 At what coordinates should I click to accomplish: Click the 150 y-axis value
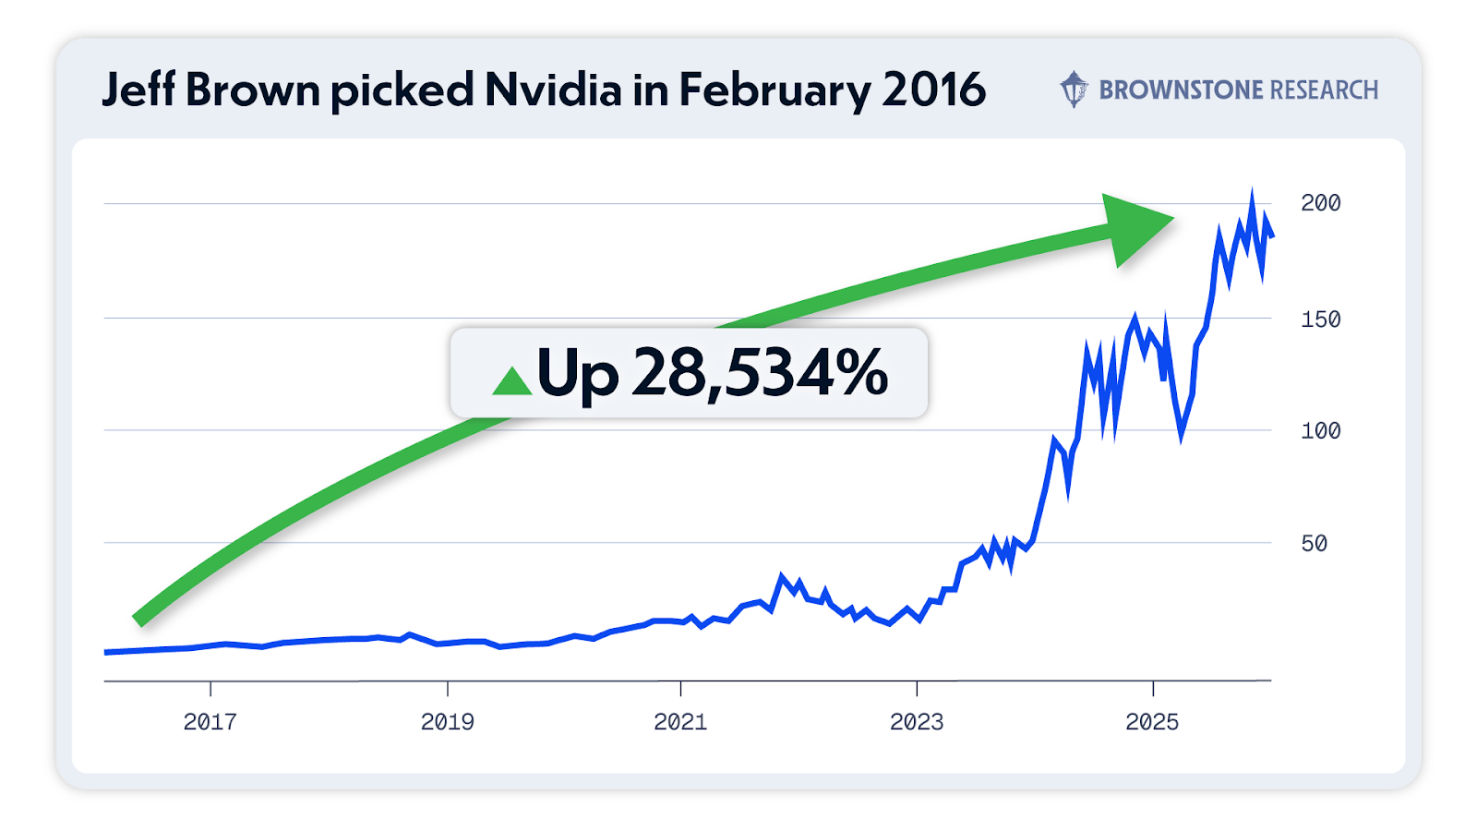click(x=1320, y=319)
